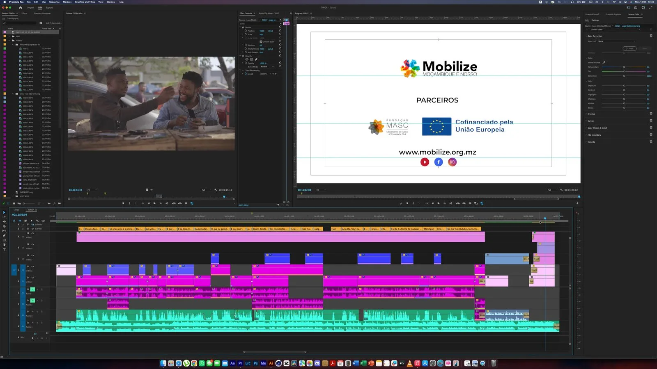Select the Track Select Forward tool
The width and height of the screenshot is (657, 369).
(x=4, y=217)
